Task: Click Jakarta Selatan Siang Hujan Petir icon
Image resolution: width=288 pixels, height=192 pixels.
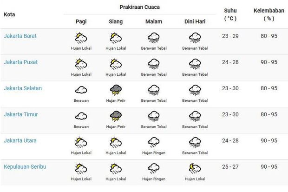Action: (x=116, y=90)
